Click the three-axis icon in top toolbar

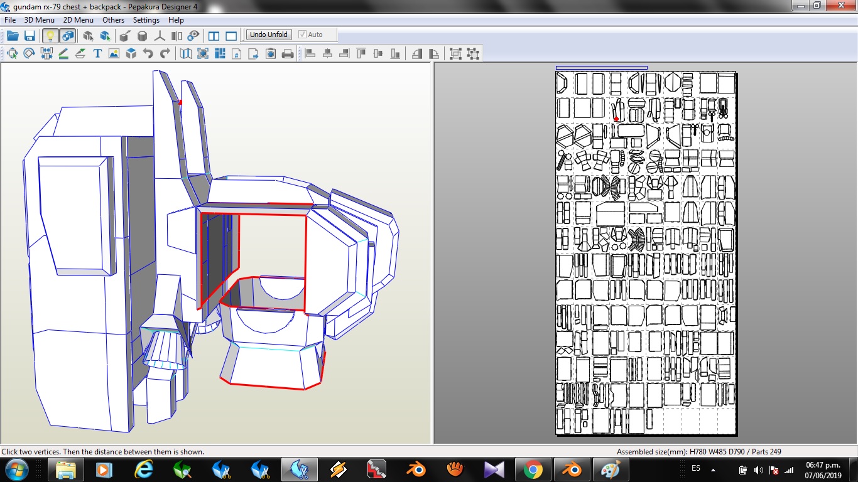pos(160,35)
